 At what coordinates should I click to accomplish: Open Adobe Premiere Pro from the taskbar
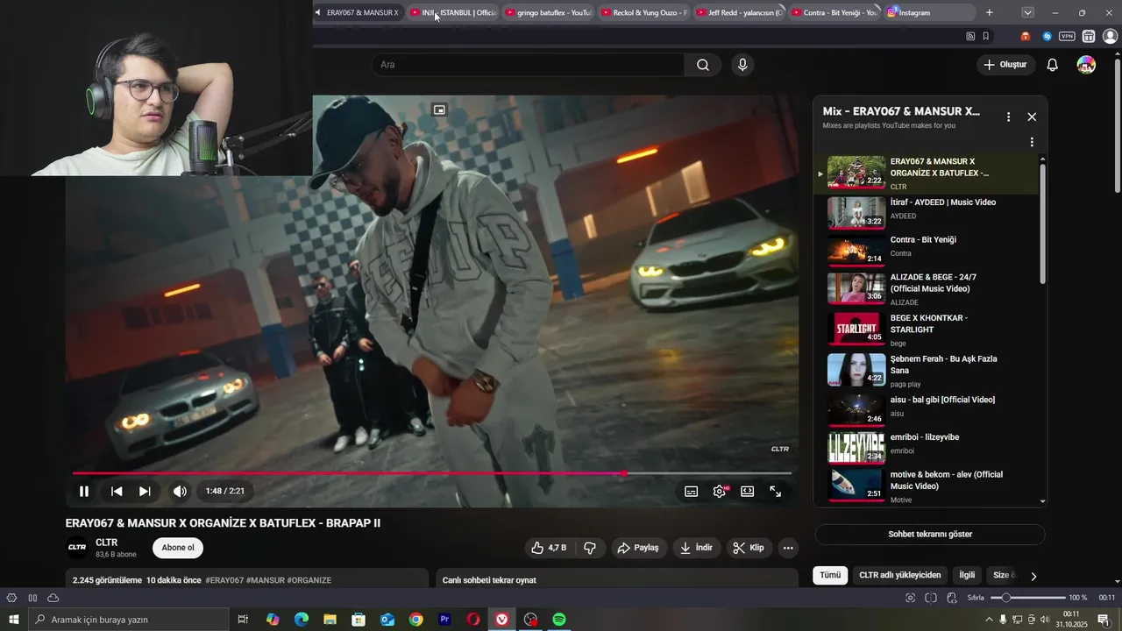(444, 620)
